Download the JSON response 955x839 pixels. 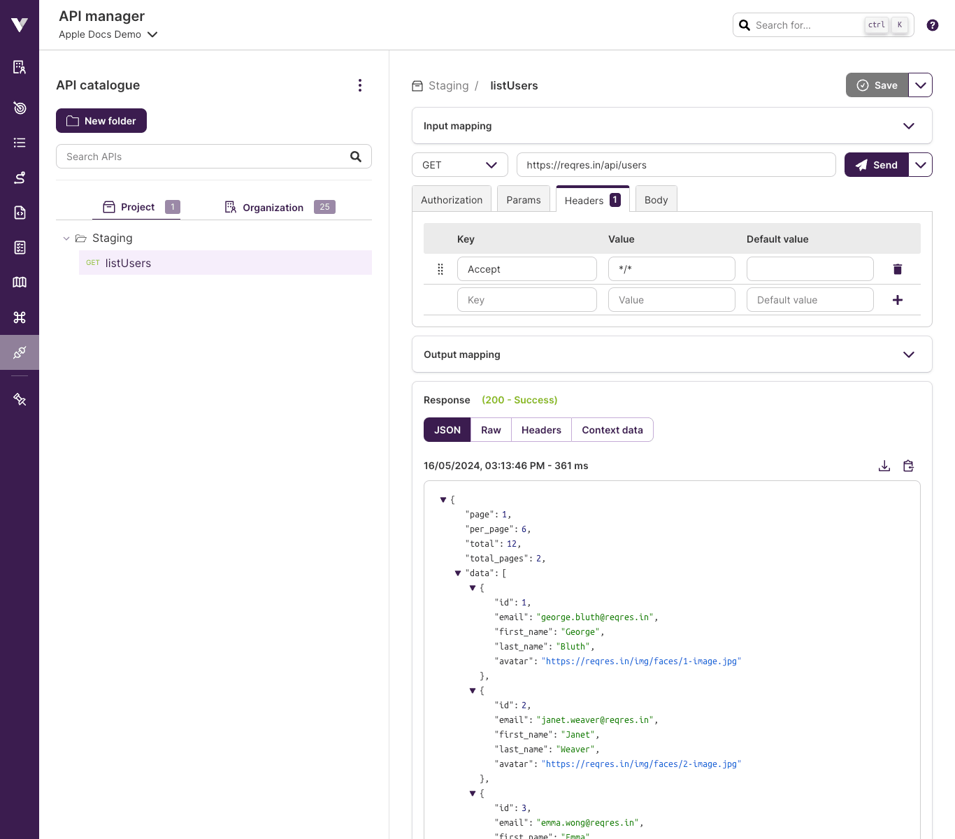pyautogui.click(x=884, y=466)
